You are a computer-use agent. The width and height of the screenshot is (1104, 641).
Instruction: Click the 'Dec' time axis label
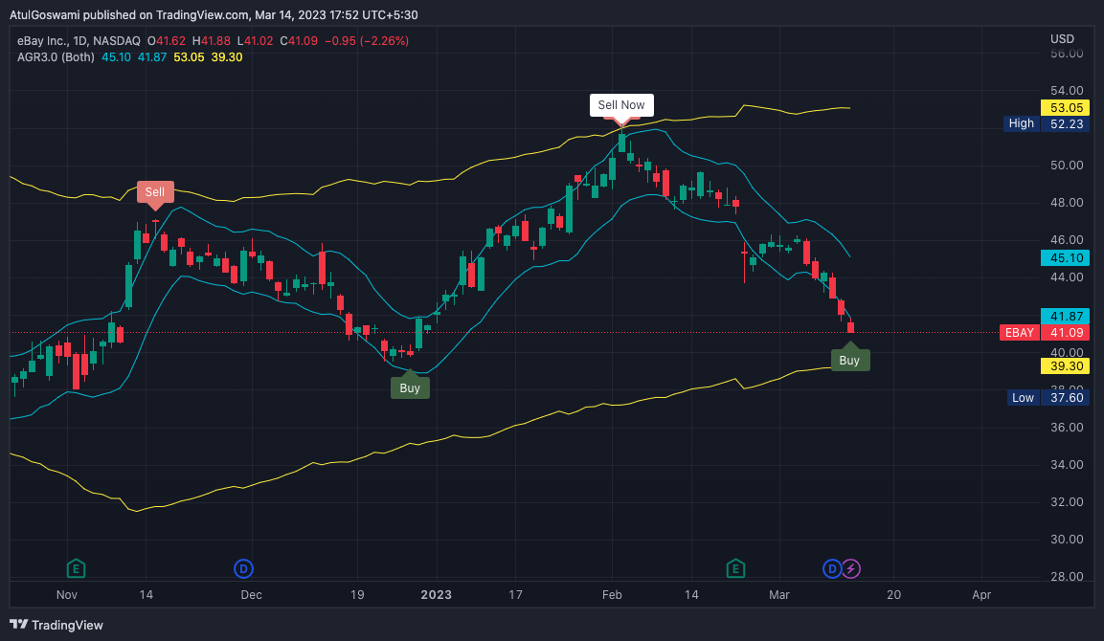pyautogui.click(x=252, y=594)
